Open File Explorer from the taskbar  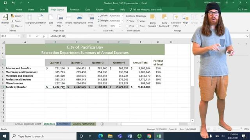(110, 136)
